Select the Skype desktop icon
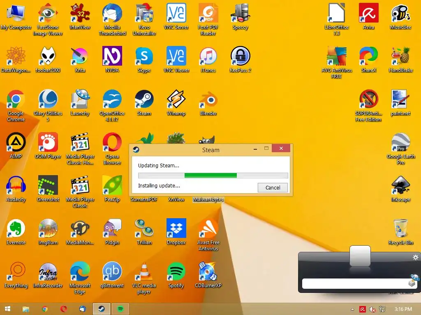Image resolution: width=421 pixels, height=315 pixels. 144,60
